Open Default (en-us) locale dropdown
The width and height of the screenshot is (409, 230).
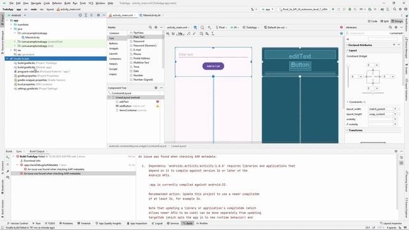coord(275,27)
